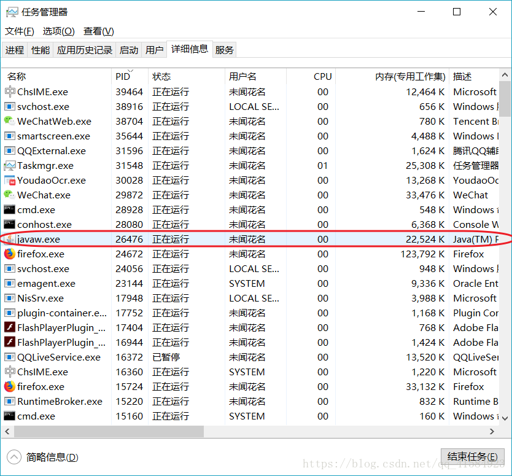The image size is (512, 476).
Task: Click the 25,308 K memory value
Action: [x=425, y=166]
